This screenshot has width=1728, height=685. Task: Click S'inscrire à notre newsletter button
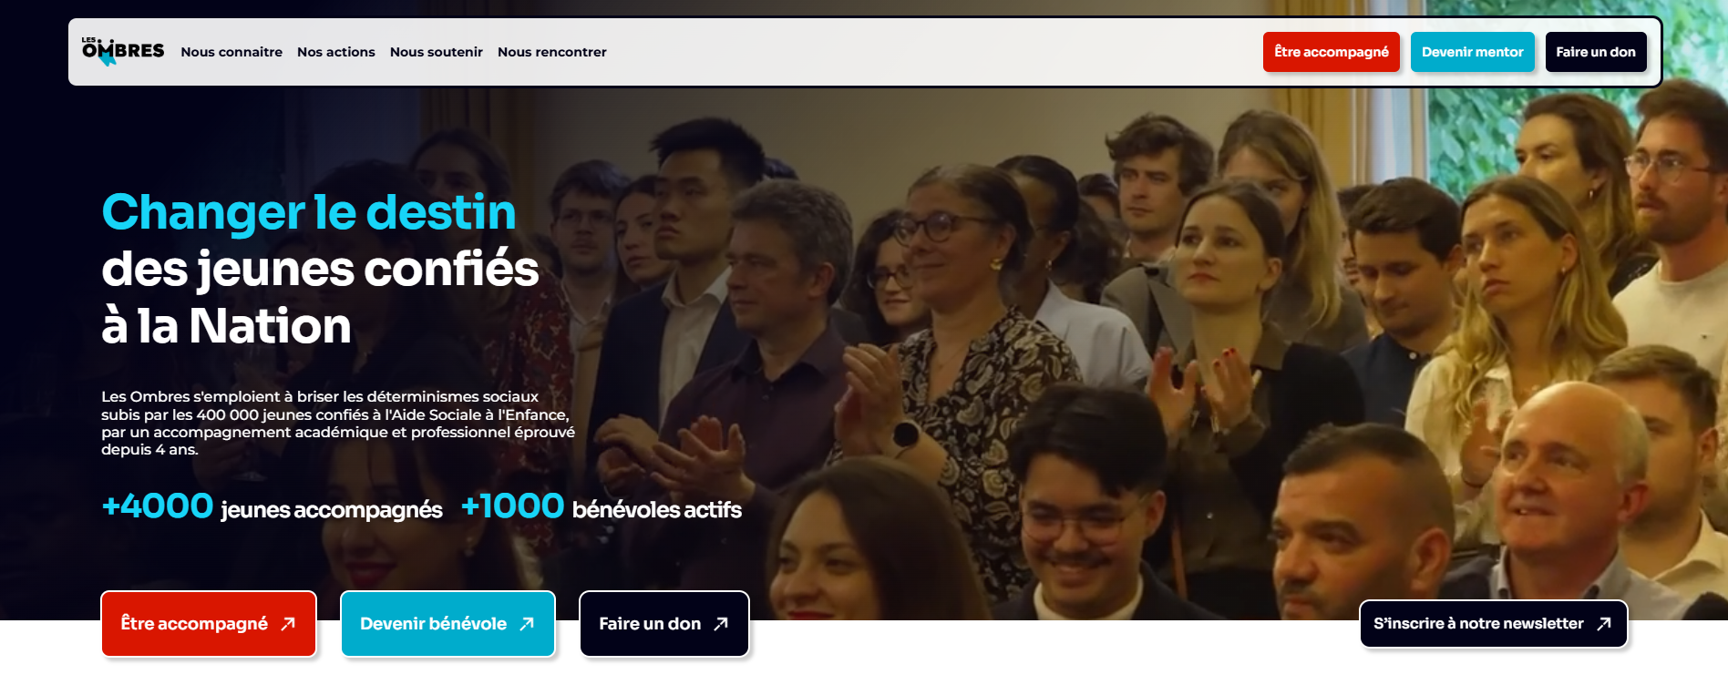[x=1494, y=624]
